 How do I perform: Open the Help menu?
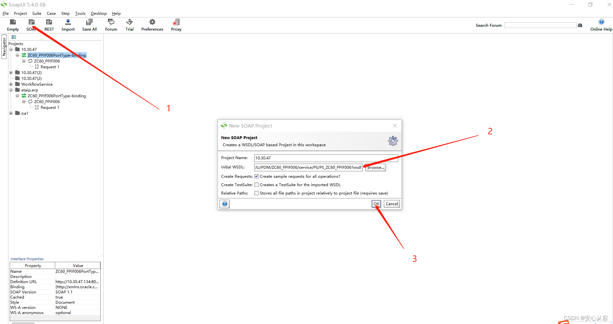[116, 14]
